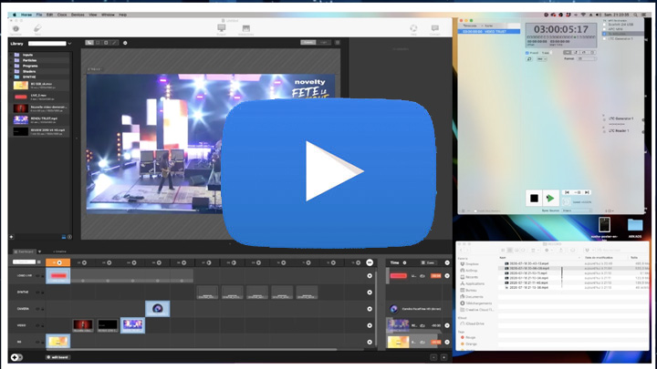
Task: Switch to the timeline tab
Action: point(59,251)
